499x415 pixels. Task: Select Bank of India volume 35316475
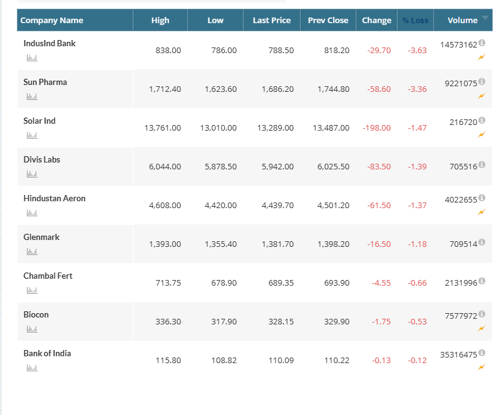[x=458, y=354]
